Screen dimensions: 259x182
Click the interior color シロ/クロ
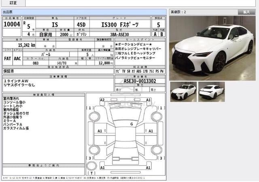(x=62, y=63)
